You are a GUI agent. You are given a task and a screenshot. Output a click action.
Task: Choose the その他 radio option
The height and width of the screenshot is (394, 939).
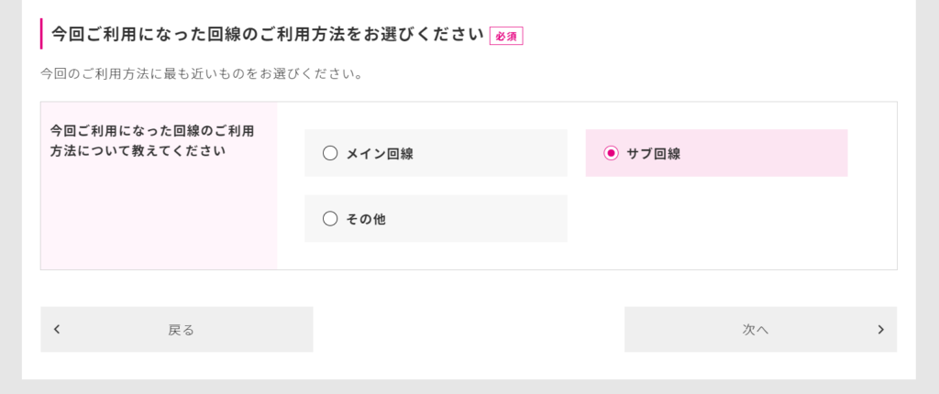(x=330, y=219)
